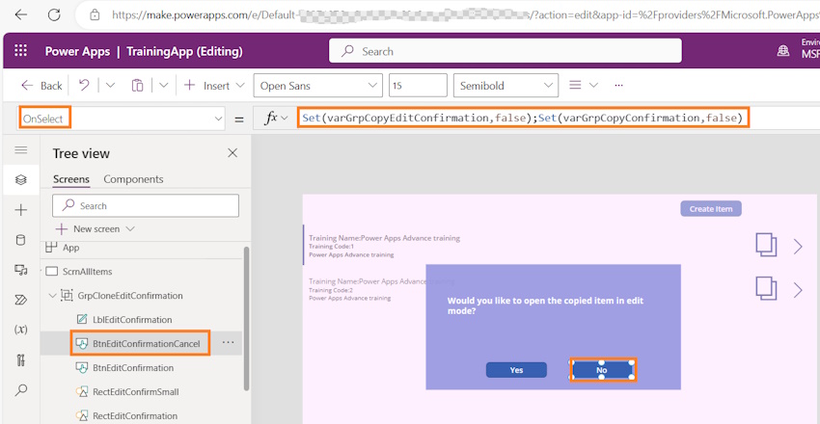The image size is (820, 424).
Task: Click the Yes button in confirmation dialog
Action: pyautogui.click(x=516, y=370)
